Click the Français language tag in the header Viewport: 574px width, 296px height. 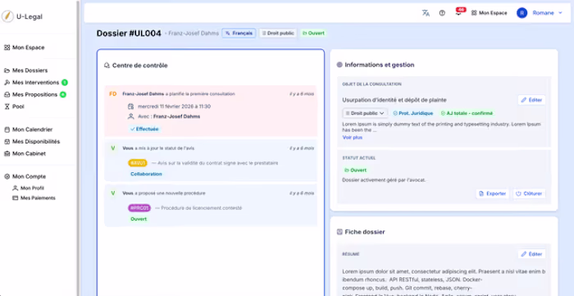pos(239,34)
